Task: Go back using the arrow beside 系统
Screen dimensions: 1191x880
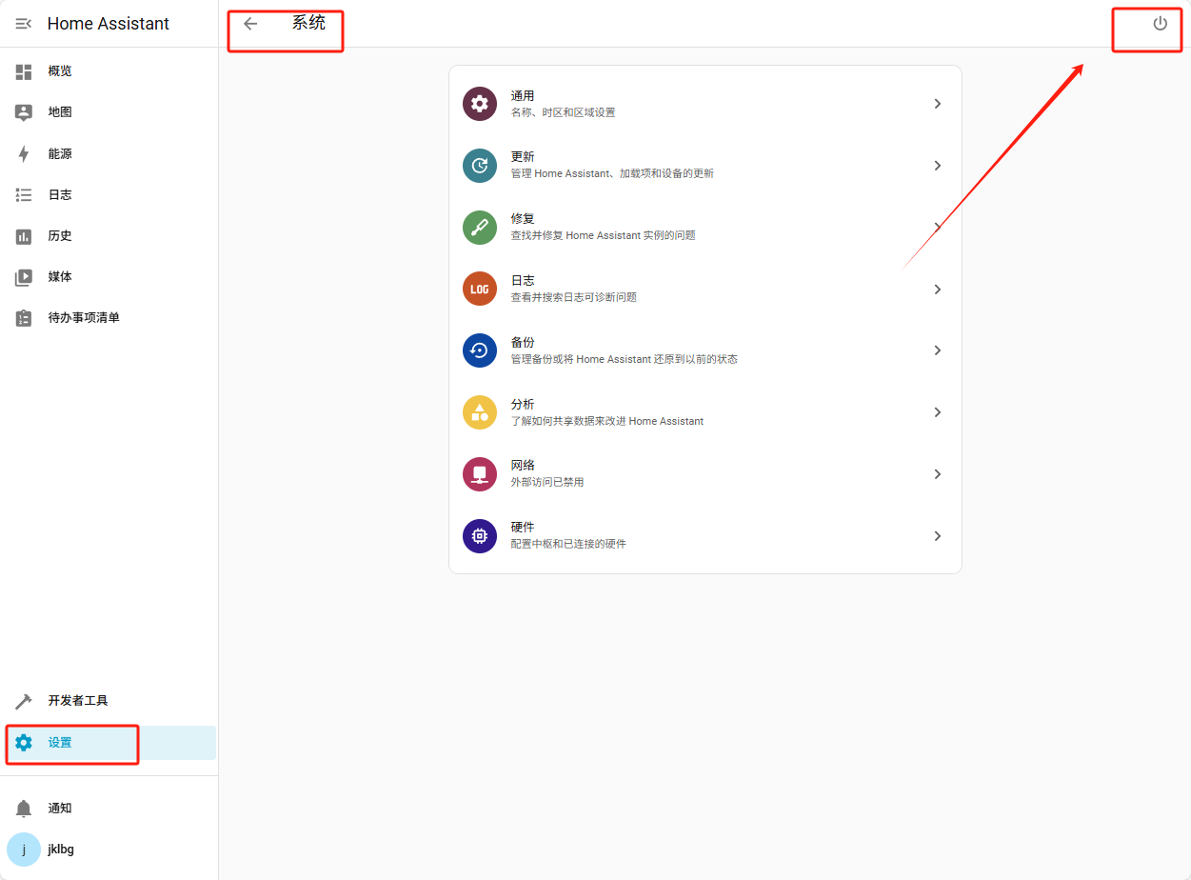Action: pos(250,24)
